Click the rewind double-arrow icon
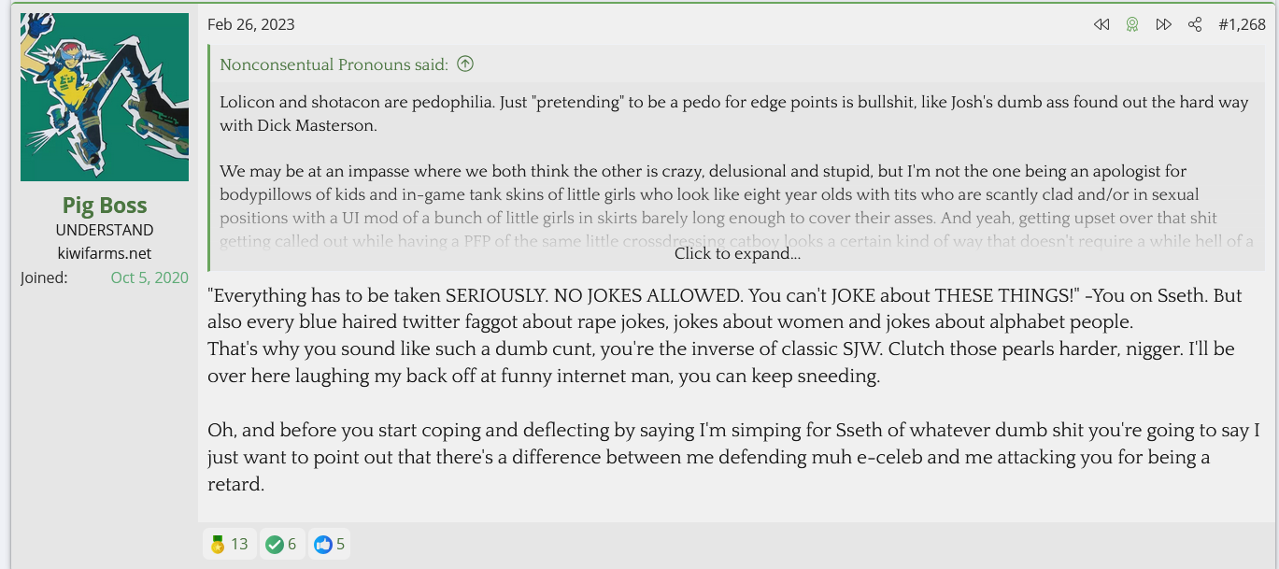 click(1101, 25)
